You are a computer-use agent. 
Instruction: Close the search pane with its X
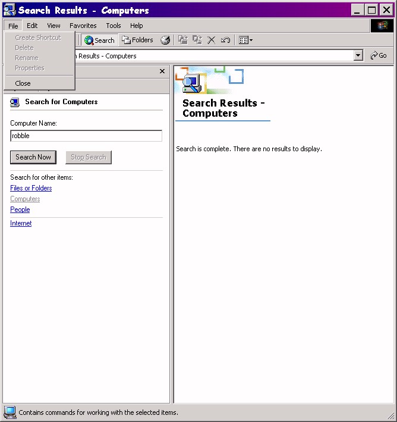tap(162, 71)
